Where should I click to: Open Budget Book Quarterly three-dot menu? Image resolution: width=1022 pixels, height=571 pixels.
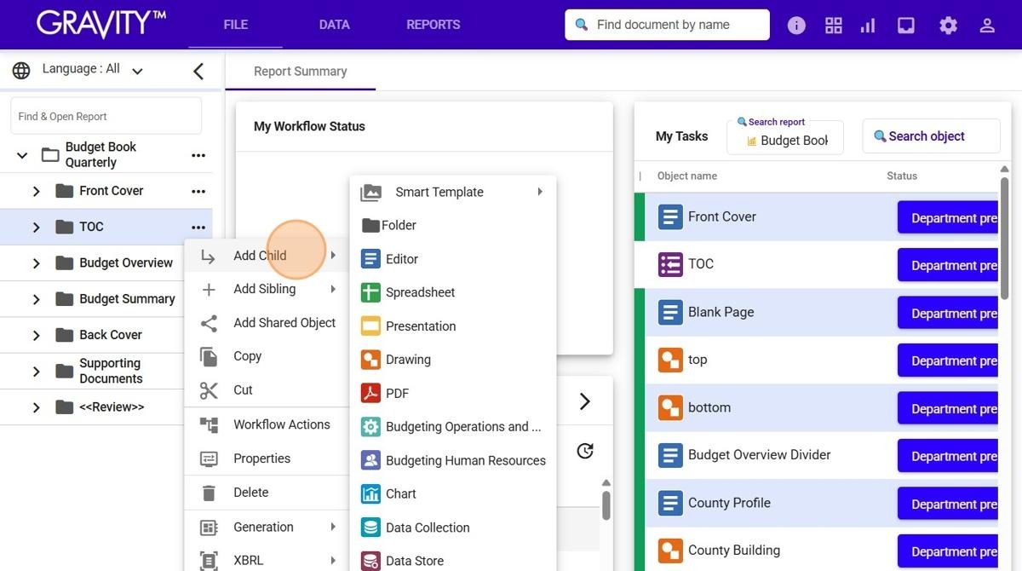click(x=198, y=155)
